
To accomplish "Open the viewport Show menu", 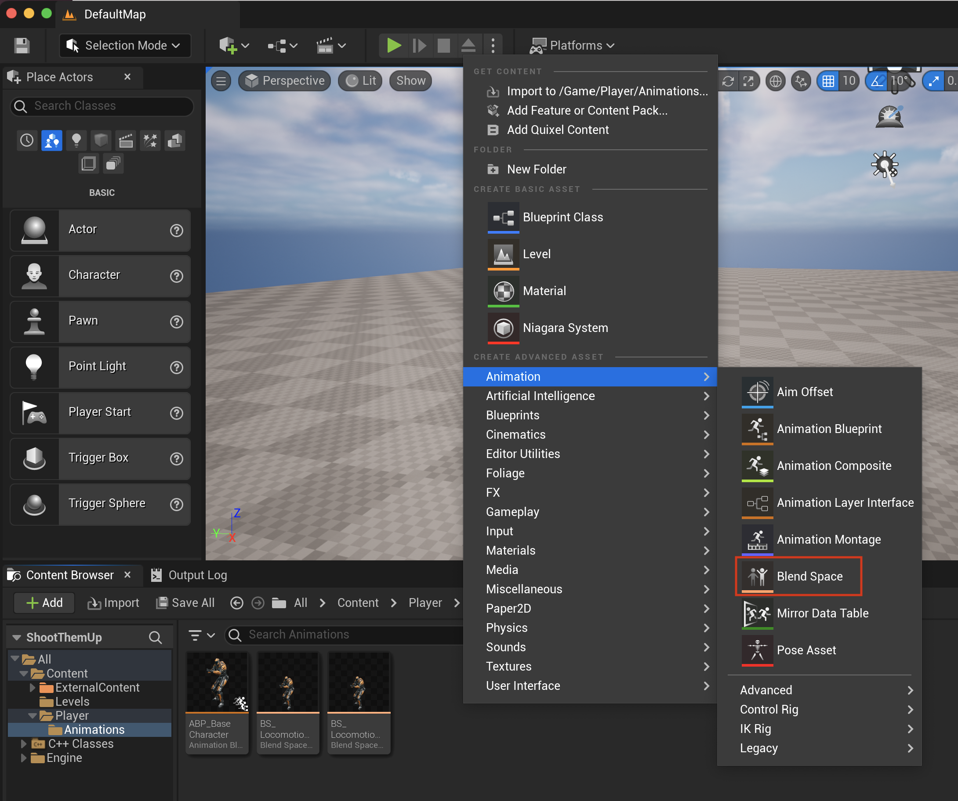I will pos(410,81).
